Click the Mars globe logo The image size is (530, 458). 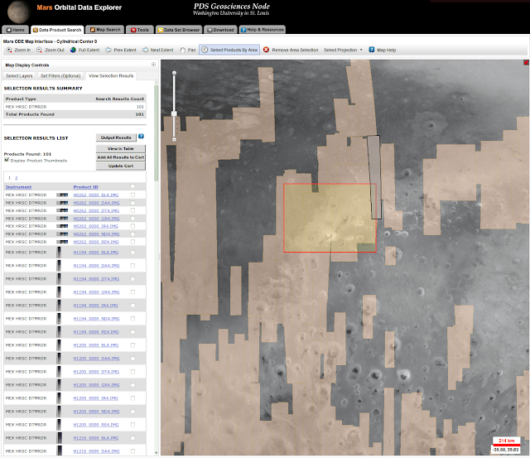point(18,12)
